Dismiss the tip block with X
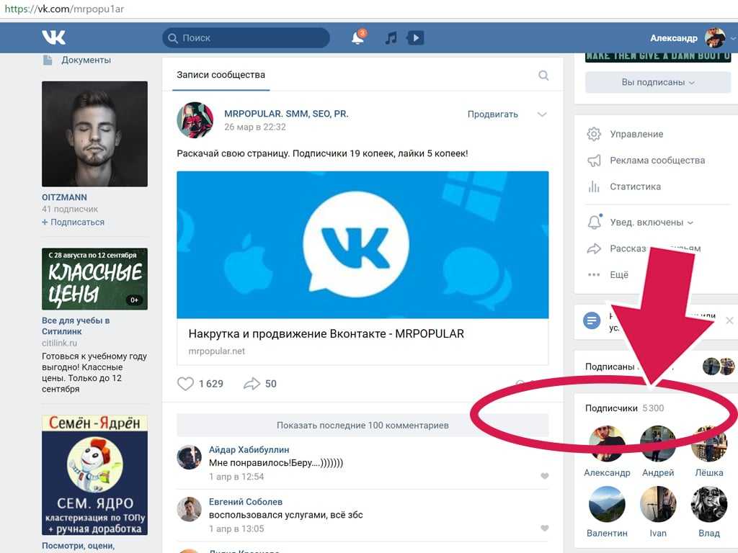Viewport: 738px width, 553px height. coord(729,320)
